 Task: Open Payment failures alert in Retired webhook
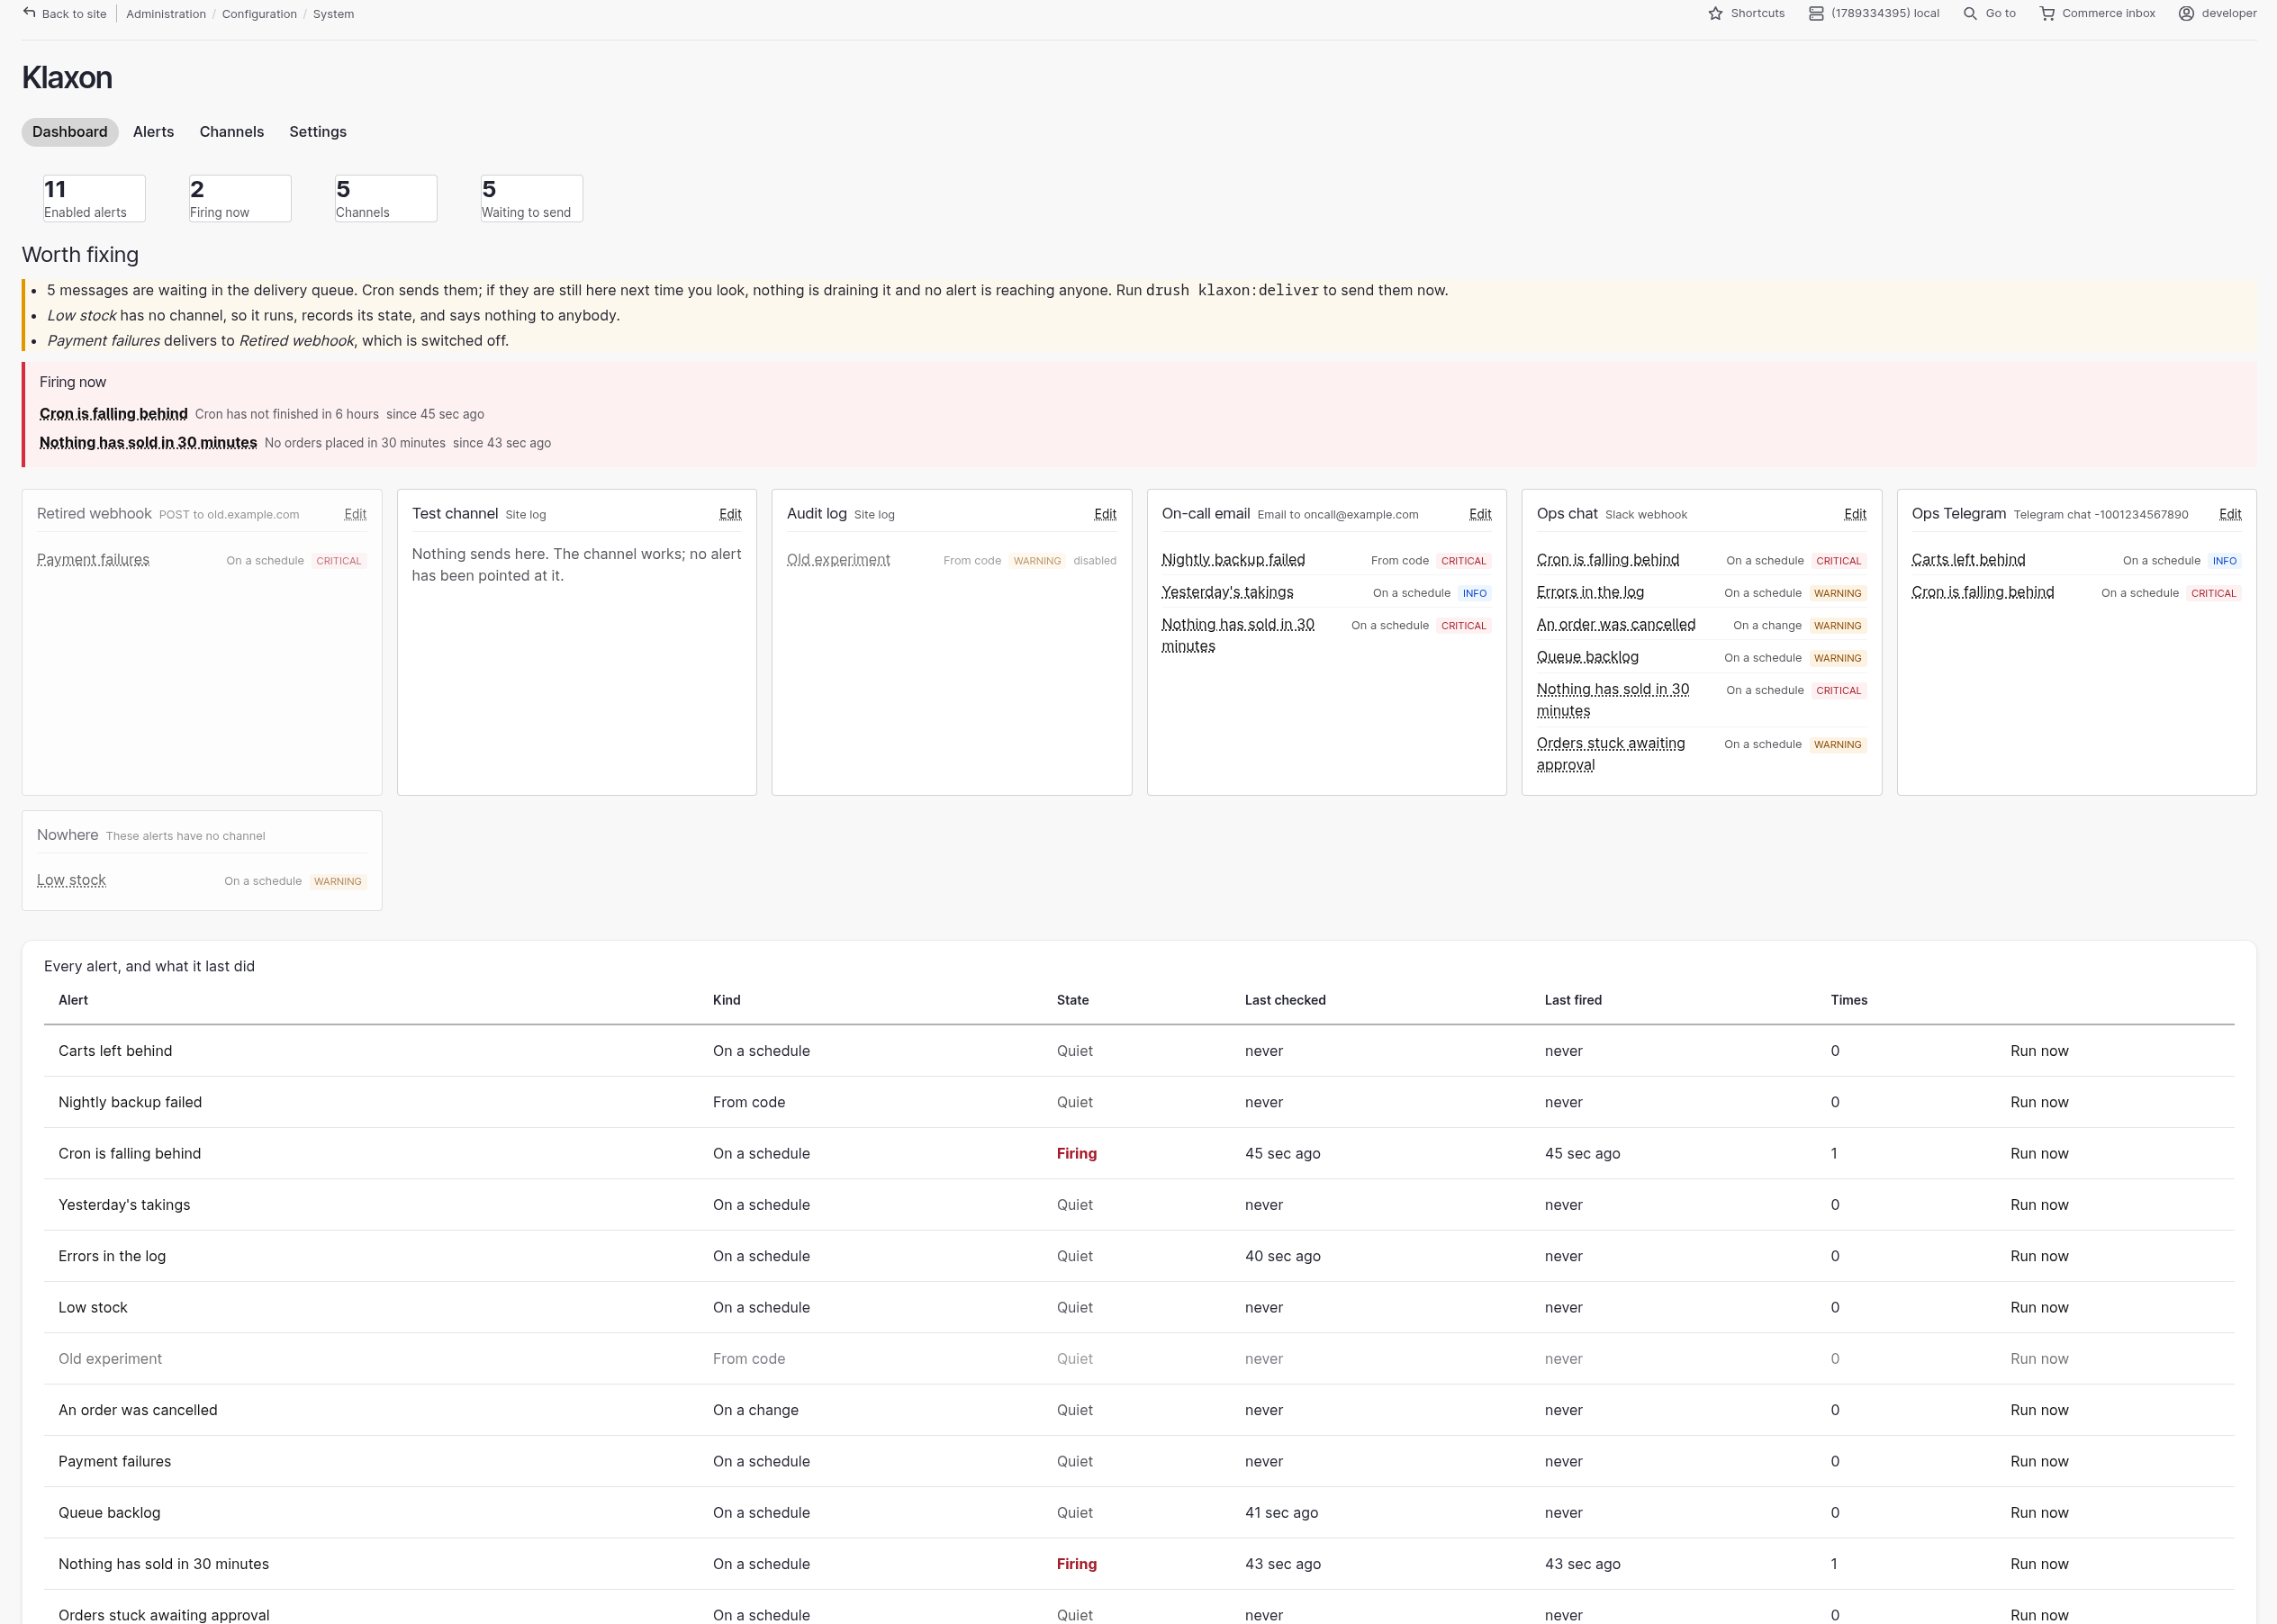click(93, 560)
